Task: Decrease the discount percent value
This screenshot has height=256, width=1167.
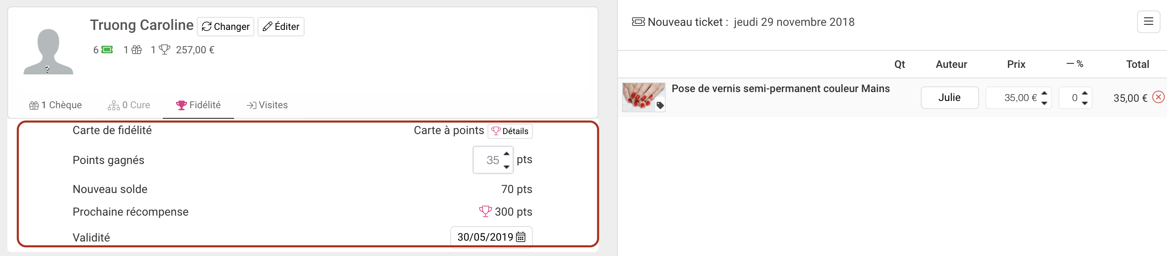Action: click(1084, 103)
